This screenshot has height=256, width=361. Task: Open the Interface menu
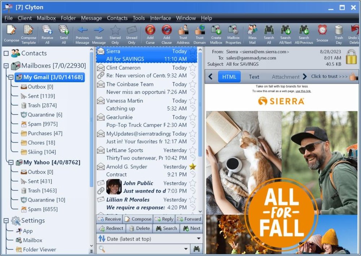coord(160,18)
